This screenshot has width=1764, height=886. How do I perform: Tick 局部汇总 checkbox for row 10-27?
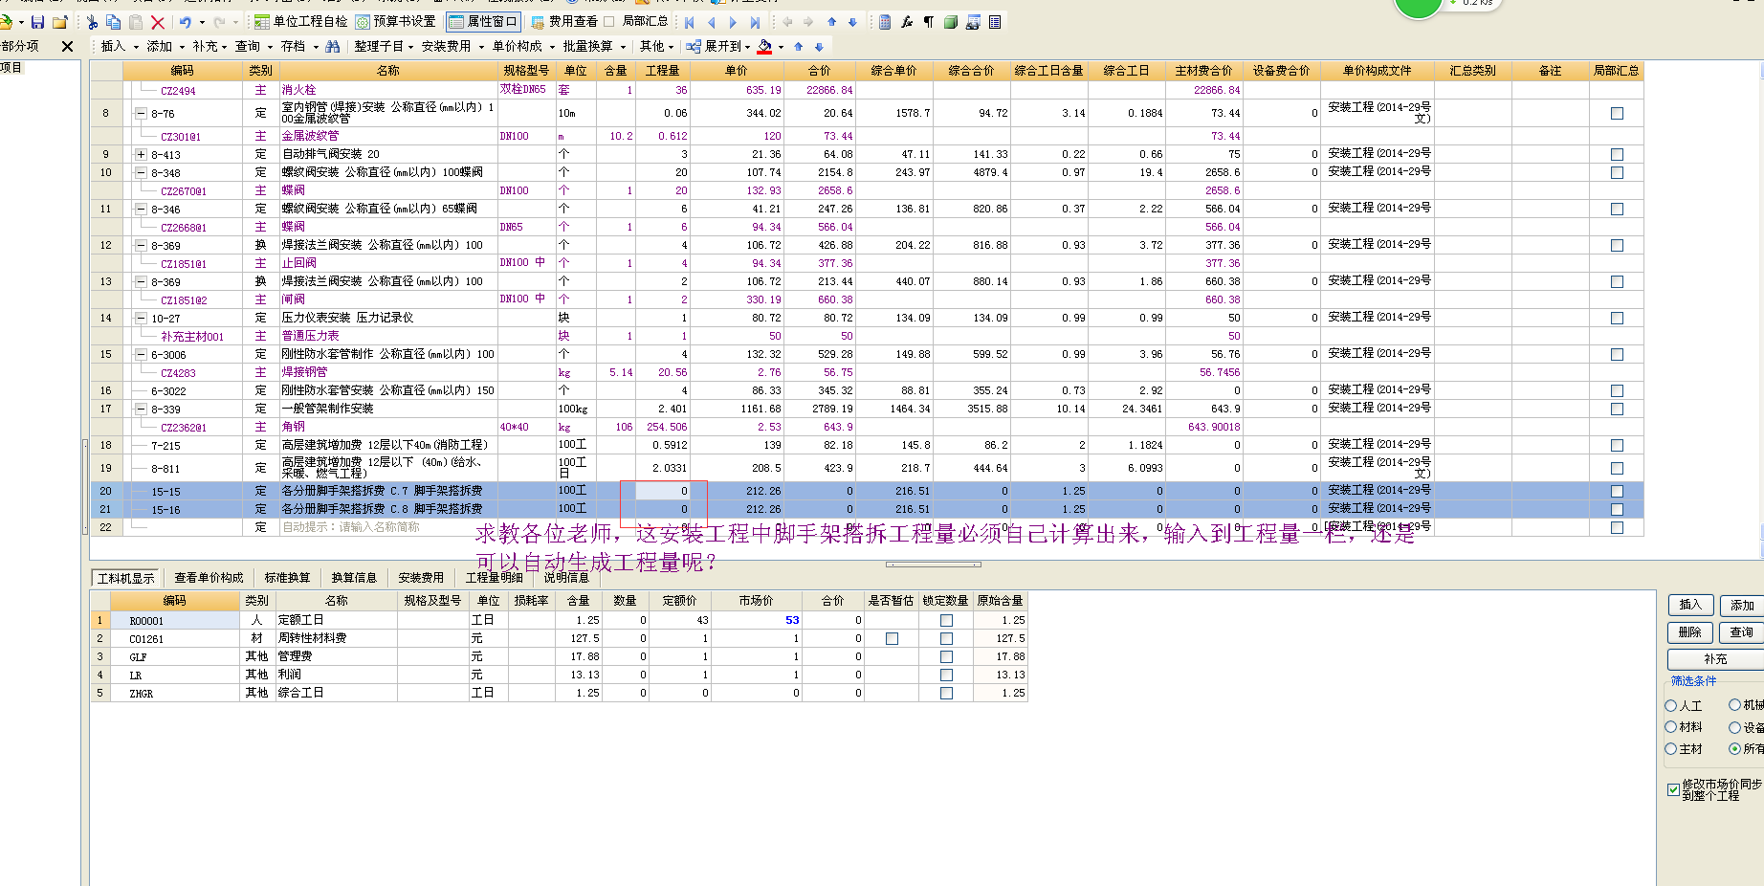click(x=1617, y=318)
